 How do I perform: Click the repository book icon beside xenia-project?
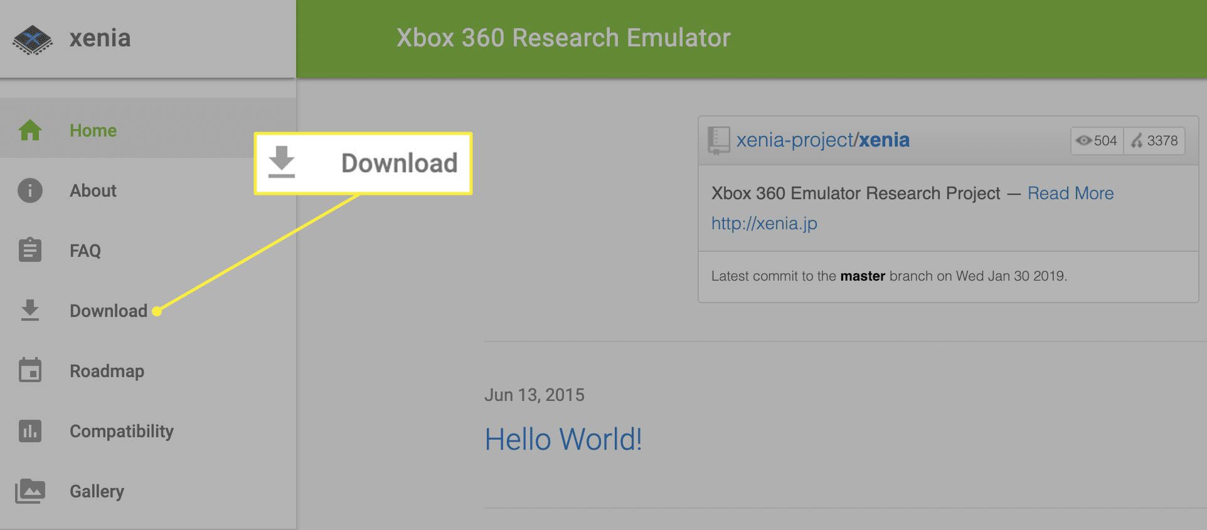pos(718,140)
